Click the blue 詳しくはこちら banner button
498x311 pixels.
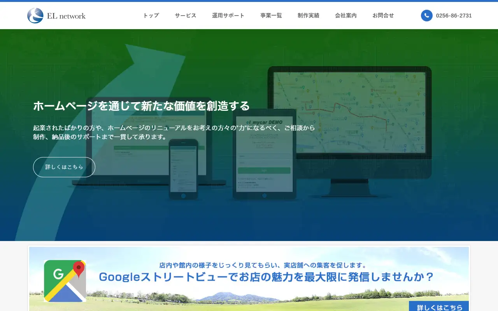pos(438,306)
